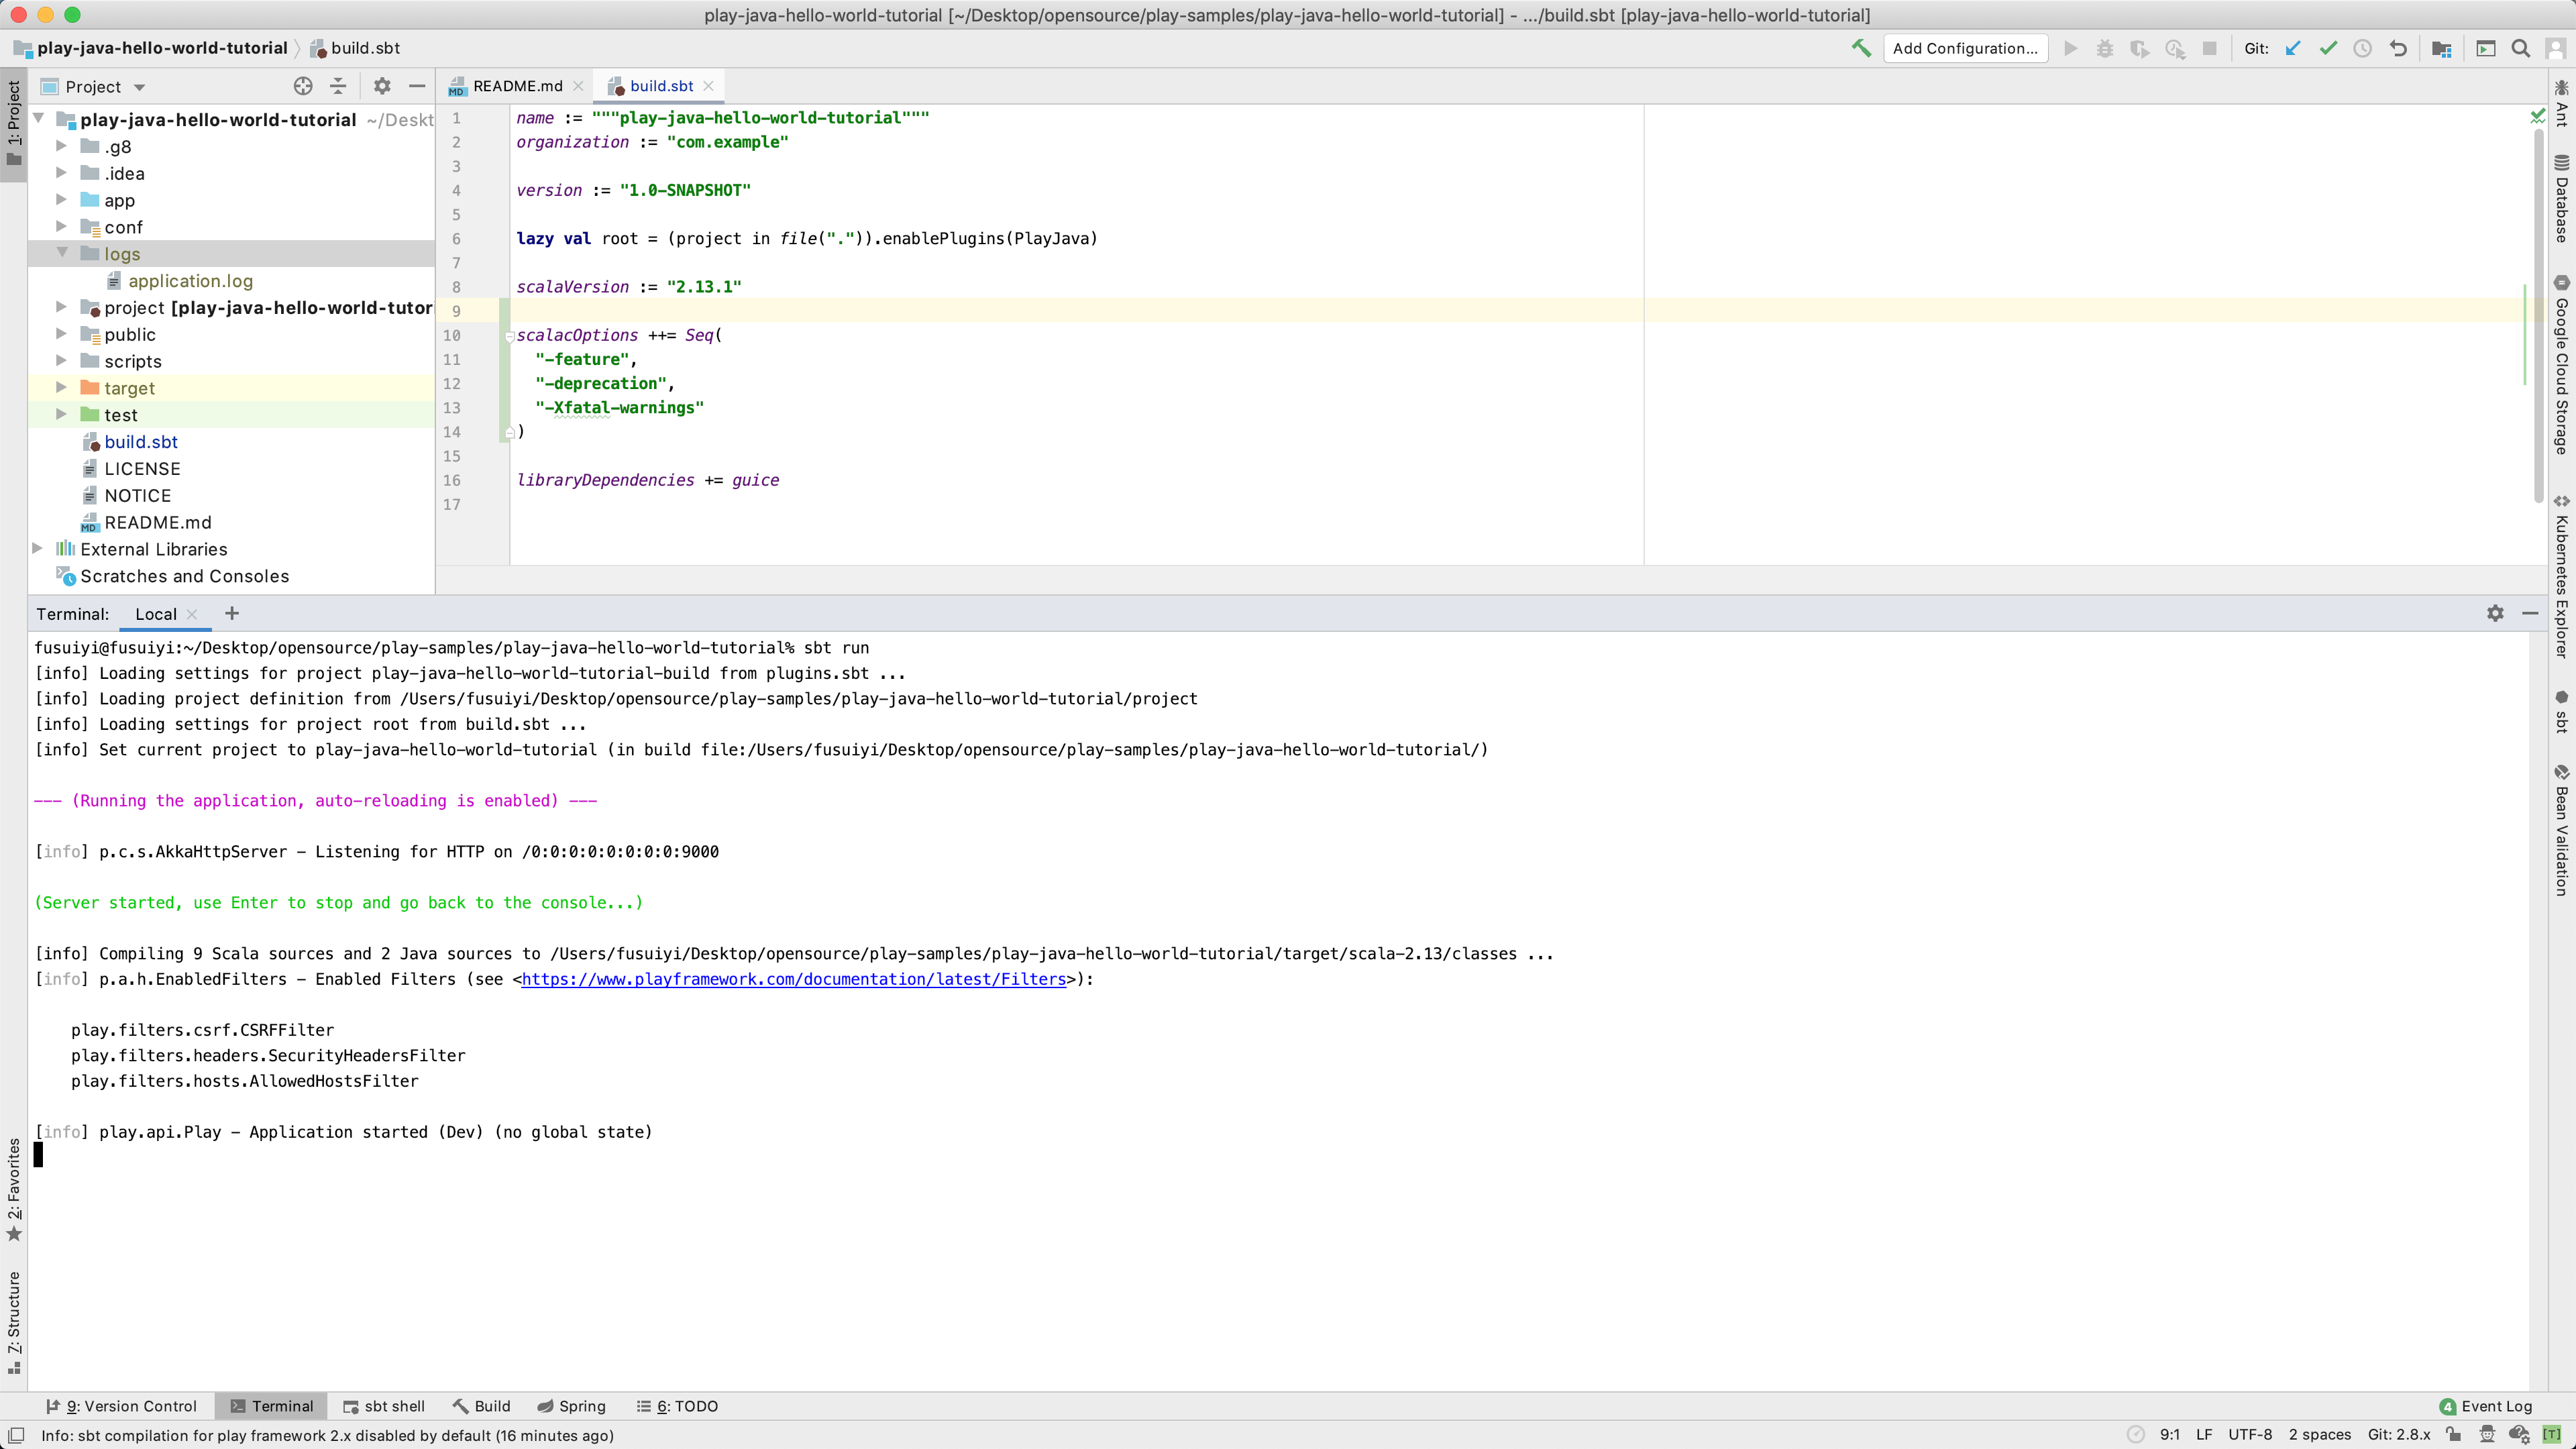Viewport: 2576px width, 1449px height.
Task: Click Add Configuration... button
Action: coord(1965,48)
